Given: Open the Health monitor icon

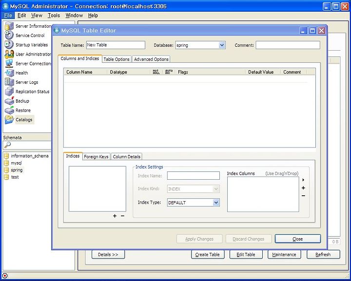Looking at the screenshot, I should 9,73.
